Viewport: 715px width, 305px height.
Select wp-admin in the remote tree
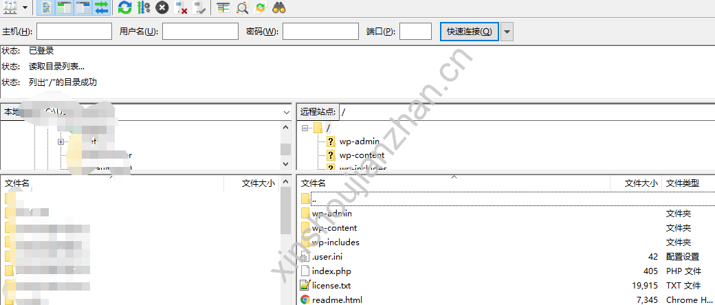[360, 142]
